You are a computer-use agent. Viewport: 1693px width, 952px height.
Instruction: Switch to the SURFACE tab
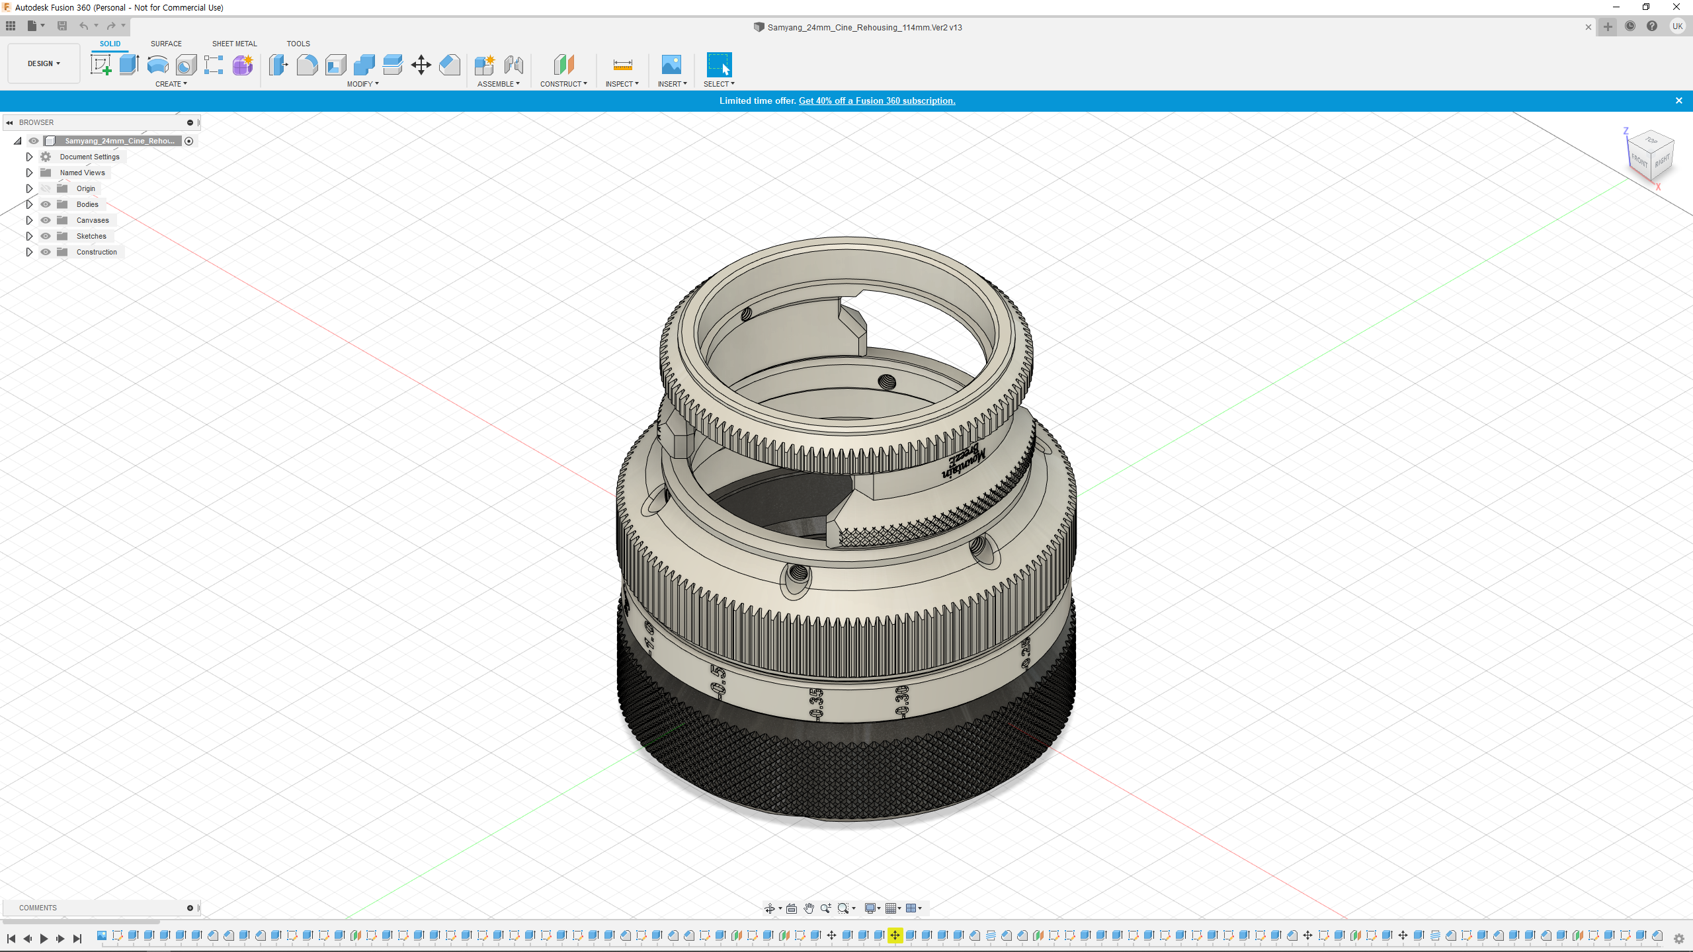point(166,44)
